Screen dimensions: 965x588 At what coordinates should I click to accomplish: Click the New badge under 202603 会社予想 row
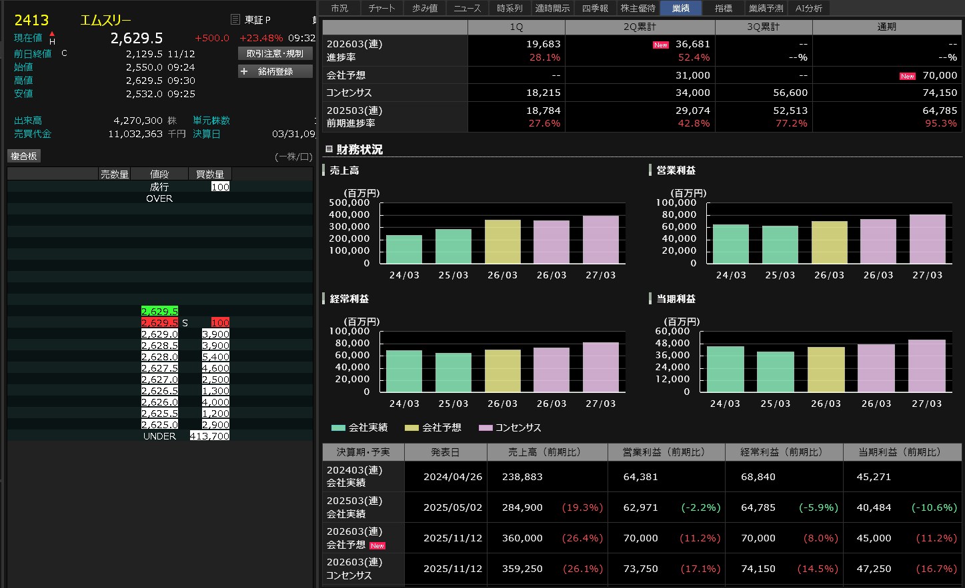point(377,546)
